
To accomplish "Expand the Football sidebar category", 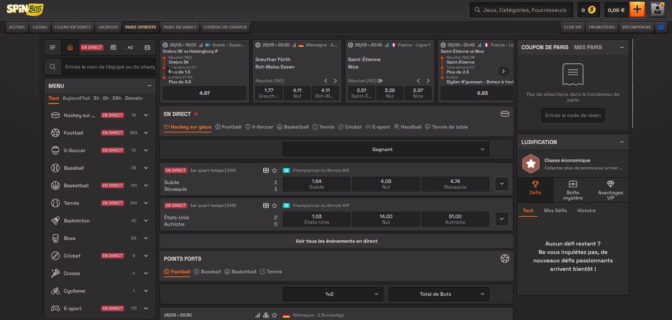I will pos(146,133).
